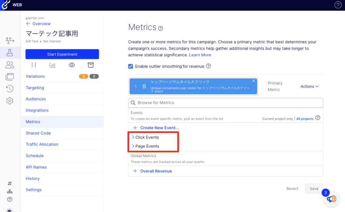
Task: Open the History clock icon in left rail
Action: 10,89
